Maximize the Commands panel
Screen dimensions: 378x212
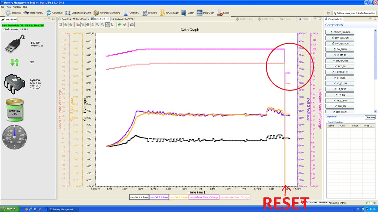[375, 19]
